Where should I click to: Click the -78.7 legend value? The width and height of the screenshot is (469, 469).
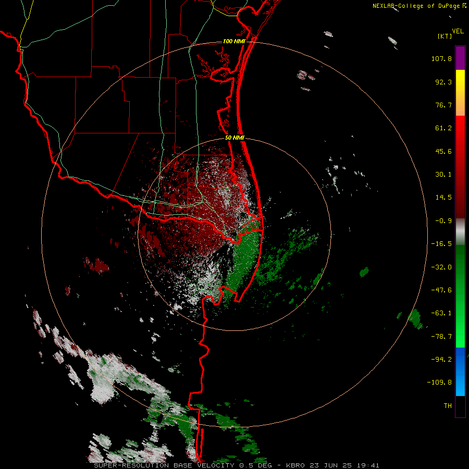[441, 337]
